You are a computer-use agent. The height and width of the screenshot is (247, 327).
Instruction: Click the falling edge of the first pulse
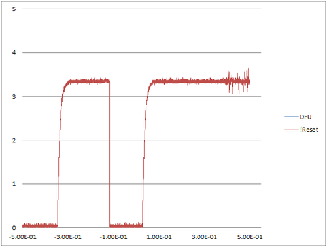click(109, 153)
